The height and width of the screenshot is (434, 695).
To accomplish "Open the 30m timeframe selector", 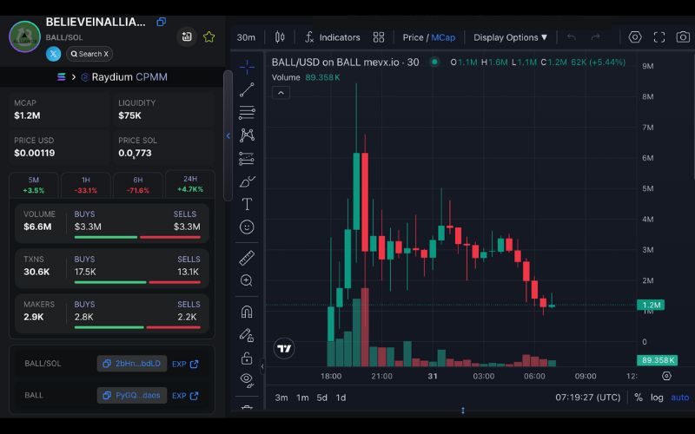I will point(246,37).
